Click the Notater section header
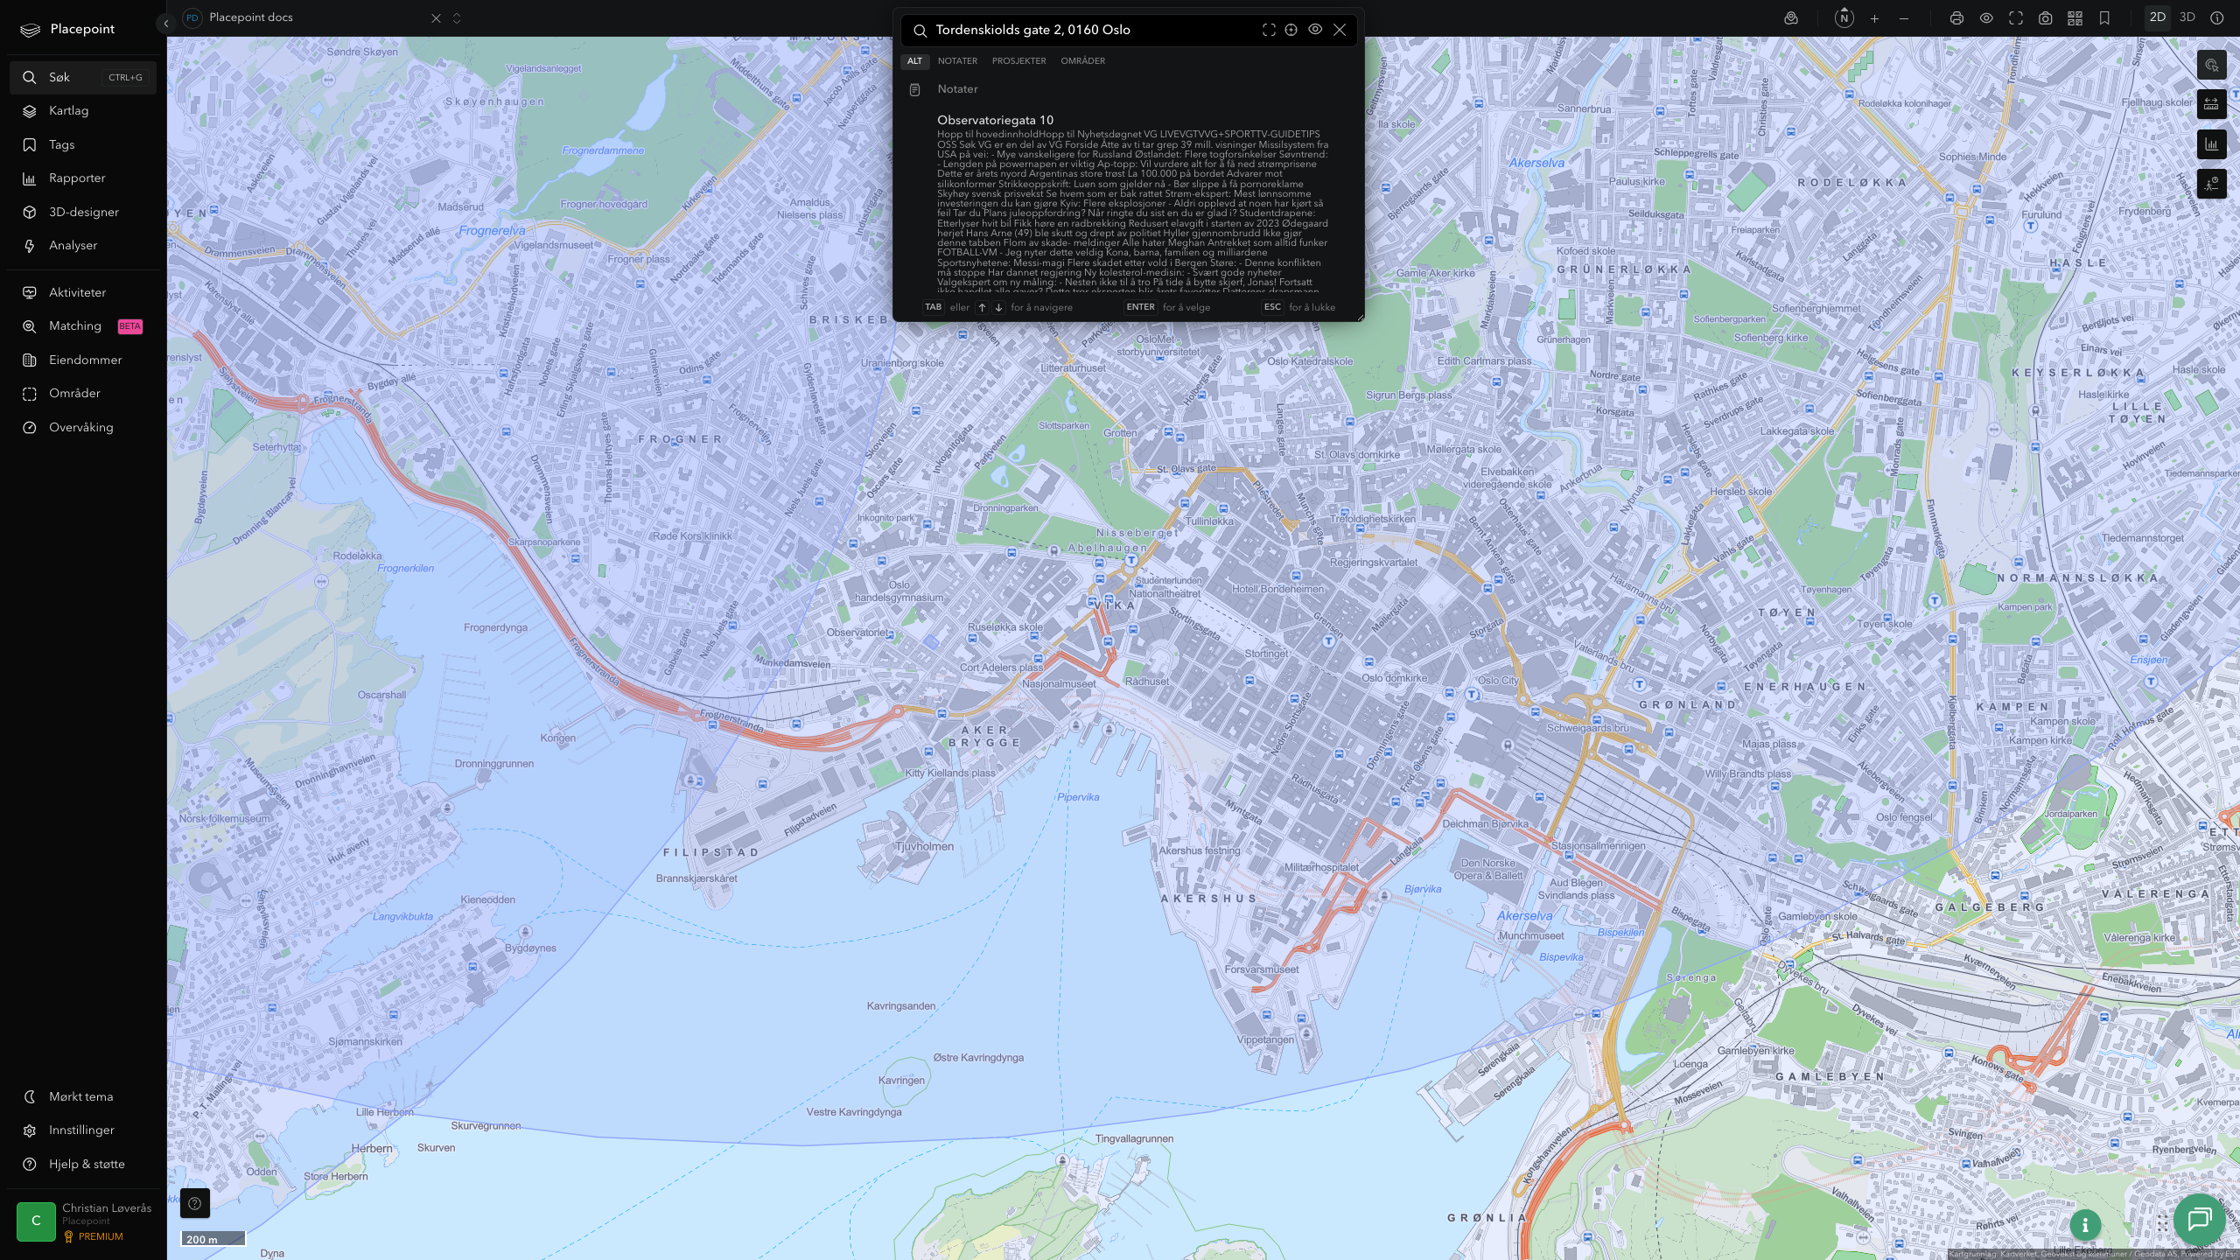This screenshot has height=1260, width=2240. point(957,89)
